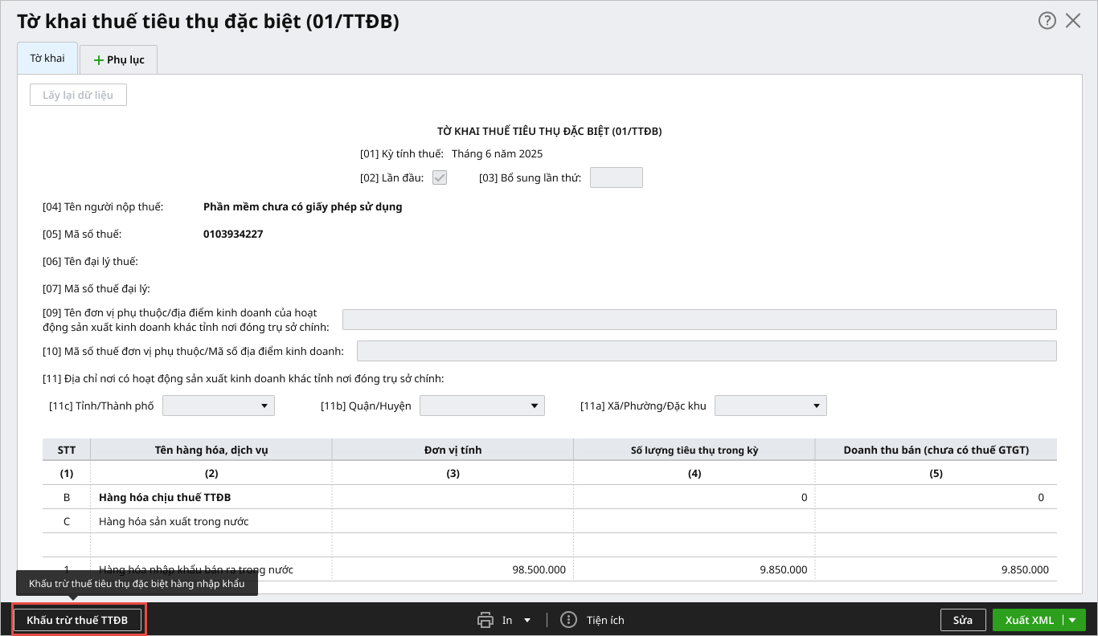
Task: Expand the Quận/Huyện dropdown
Action: click(534, 406)
